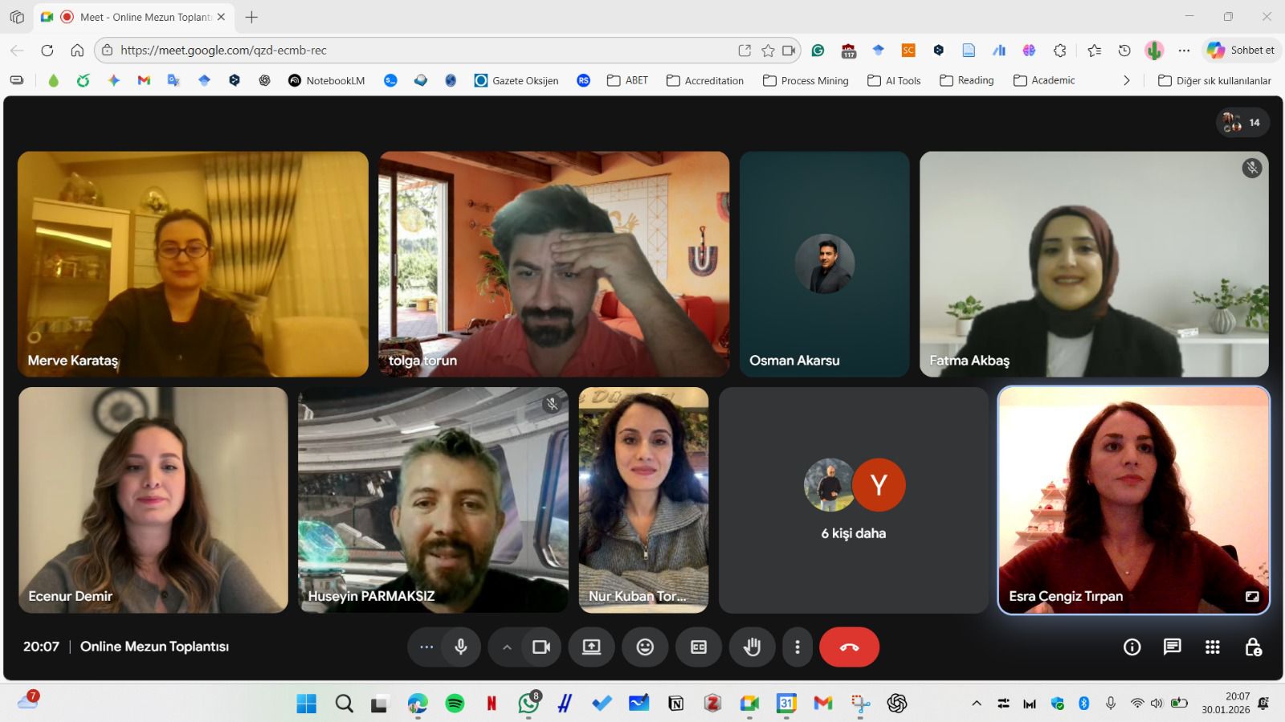Raise your hand in the meeting

pos(752,647)
